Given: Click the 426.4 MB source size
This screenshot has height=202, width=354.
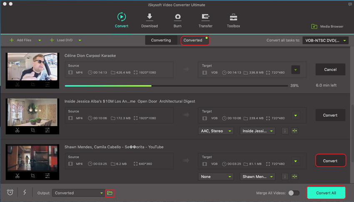Looking at the screenshot, I should (123, 72).
